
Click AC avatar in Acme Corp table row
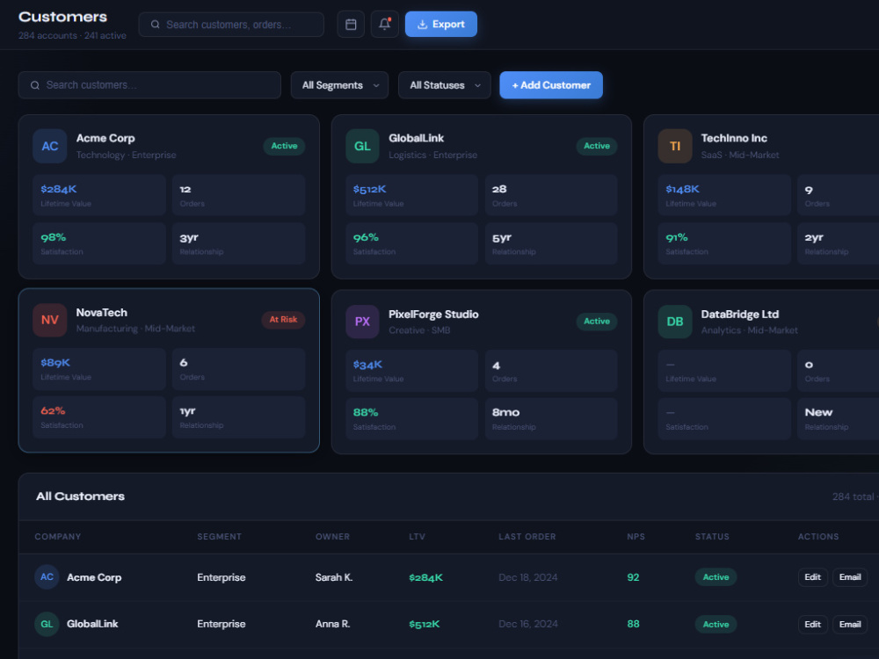(47, 577)
